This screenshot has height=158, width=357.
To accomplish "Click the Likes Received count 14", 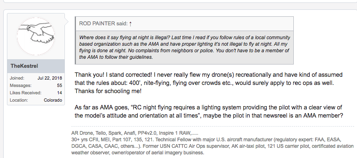I will tap(60, 93).
